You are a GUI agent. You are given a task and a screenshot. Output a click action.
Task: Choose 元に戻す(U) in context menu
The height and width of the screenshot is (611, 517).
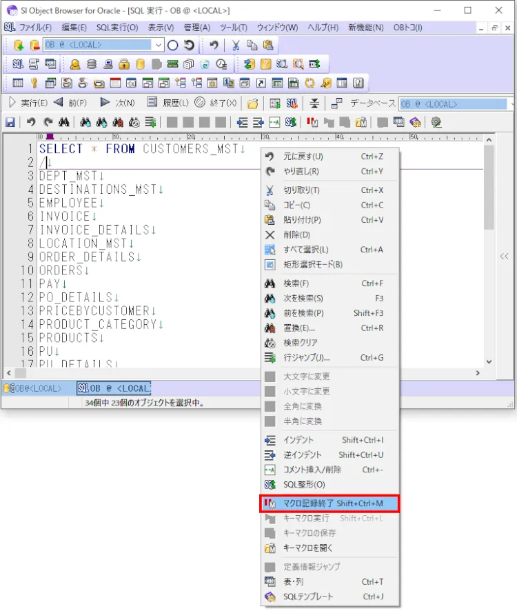pos(330,157)
